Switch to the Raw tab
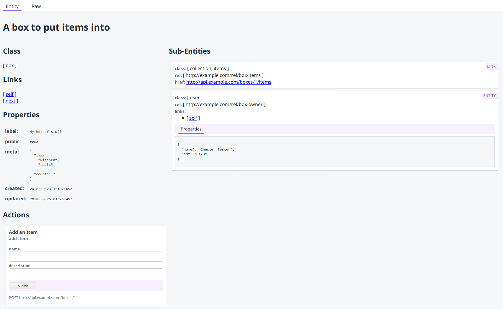Image resolution: width=503 pixels, height=309 pixels. [36, 6]
